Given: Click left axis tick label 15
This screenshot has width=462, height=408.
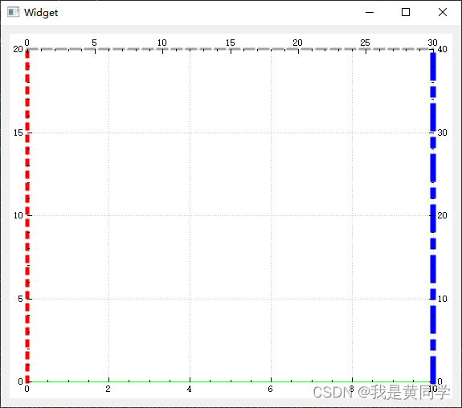Looking at the screenshot, I should pyautogui.click(x=18, y=133).
